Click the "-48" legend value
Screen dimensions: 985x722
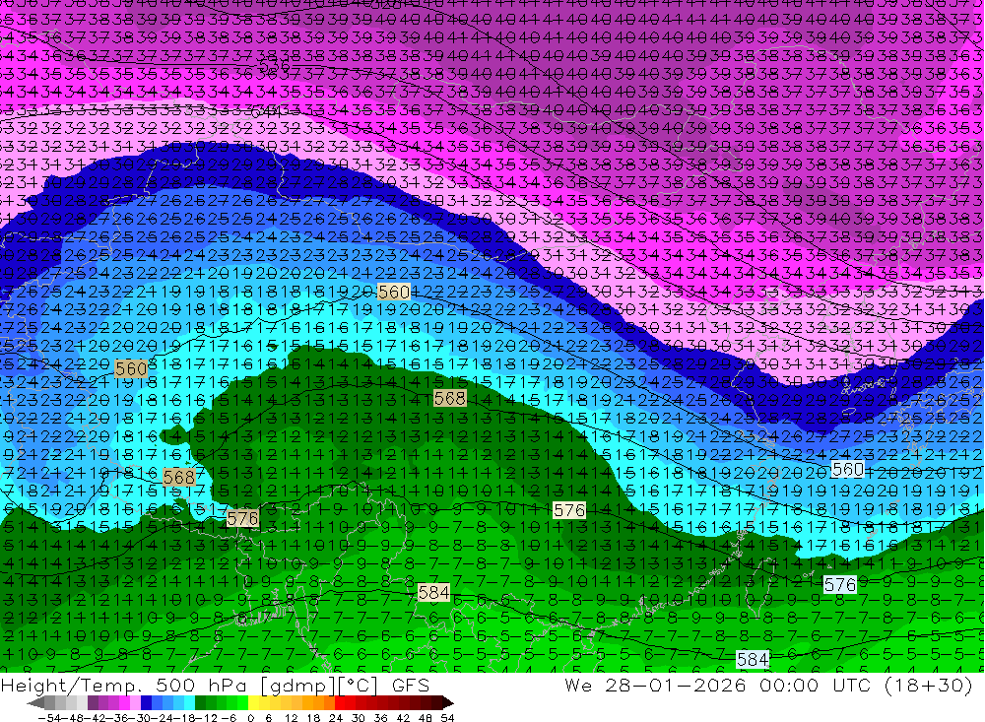click(x=73, y=718)
